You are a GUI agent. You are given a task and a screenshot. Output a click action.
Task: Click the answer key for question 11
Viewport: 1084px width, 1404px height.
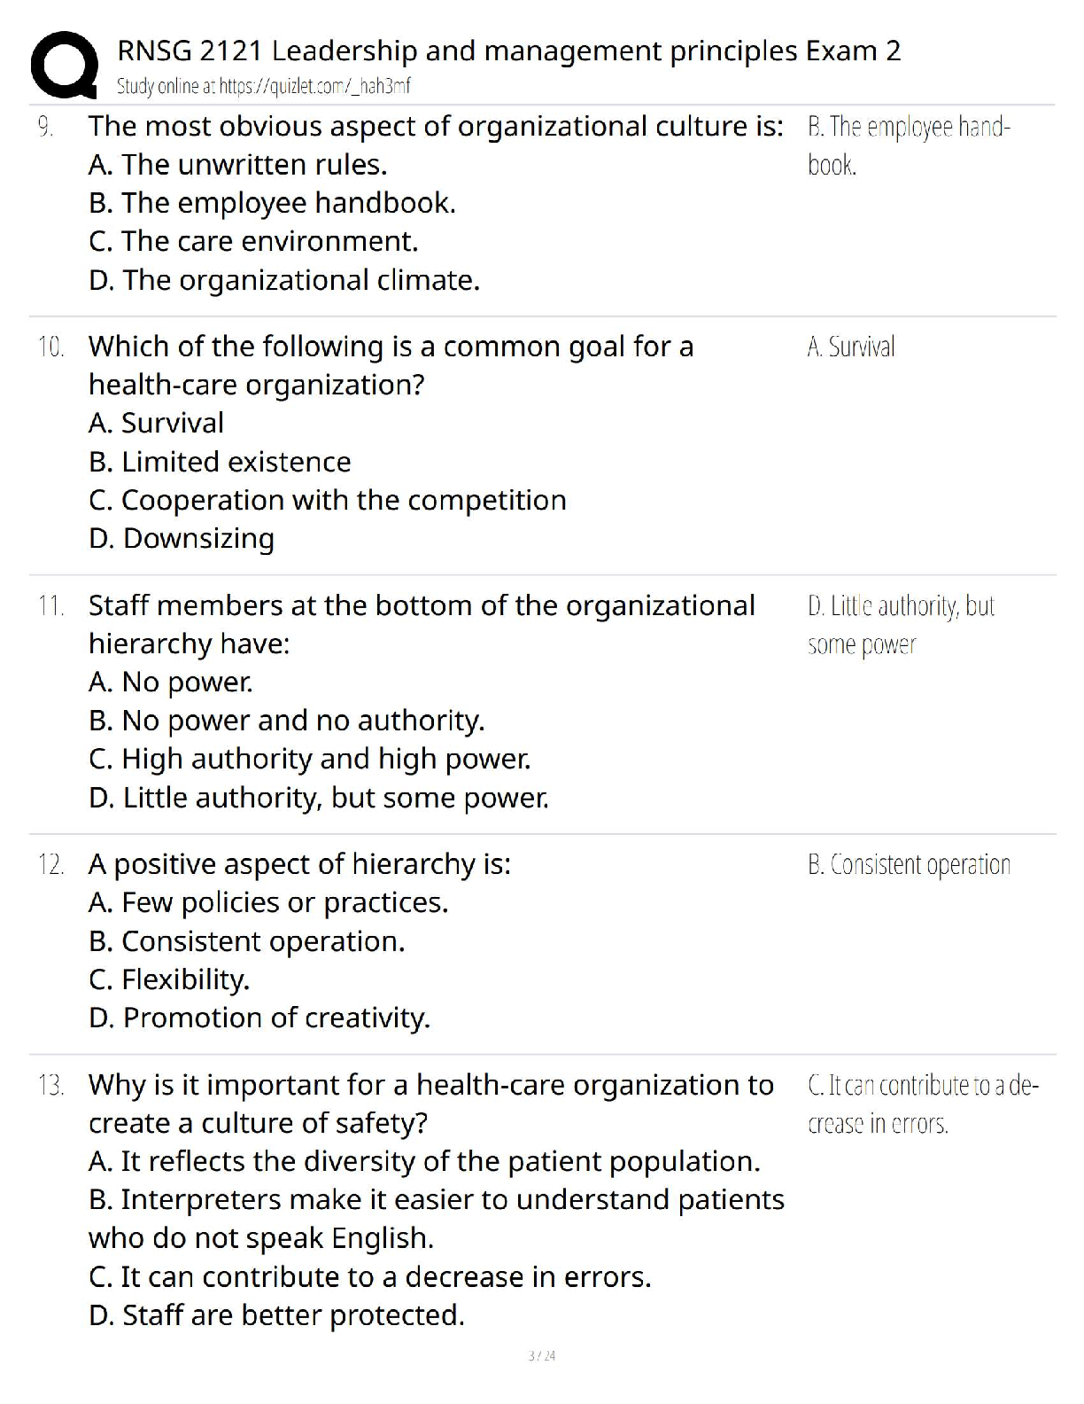900,624
